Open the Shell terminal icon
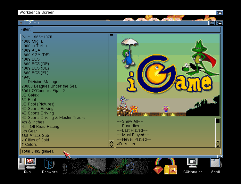 (215, 166)
